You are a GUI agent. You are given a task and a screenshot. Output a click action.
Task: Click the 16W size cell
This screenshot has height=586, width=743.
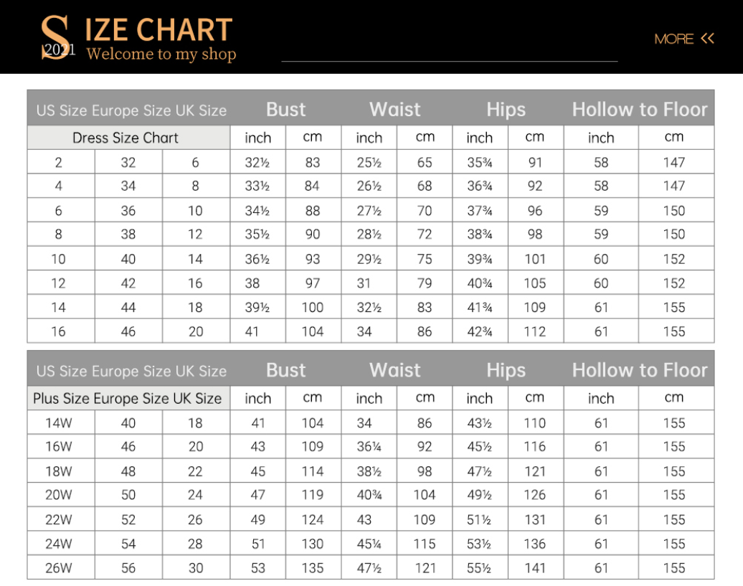(59, 447)
